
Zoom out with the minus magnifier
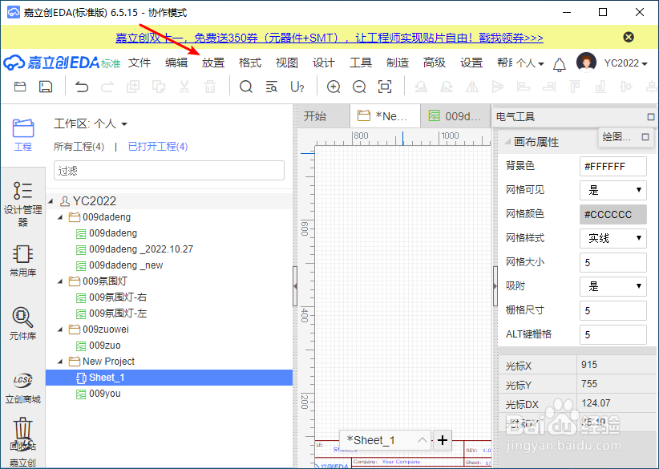pos(359,87)
